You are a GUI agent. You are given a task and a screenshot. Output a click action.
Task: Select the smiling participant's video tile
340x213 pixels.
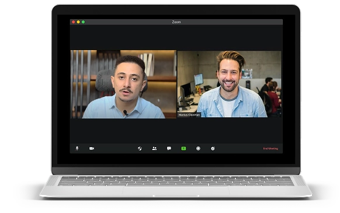pyautogui.click(x=230, y=84)
